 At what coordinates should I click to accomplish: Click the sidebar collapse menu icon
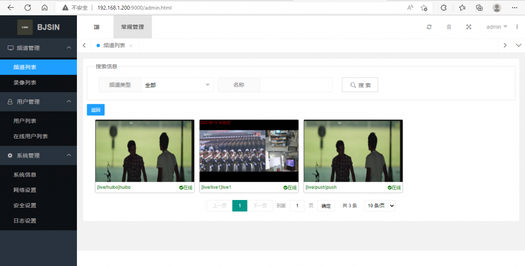(x=96, y=27)
